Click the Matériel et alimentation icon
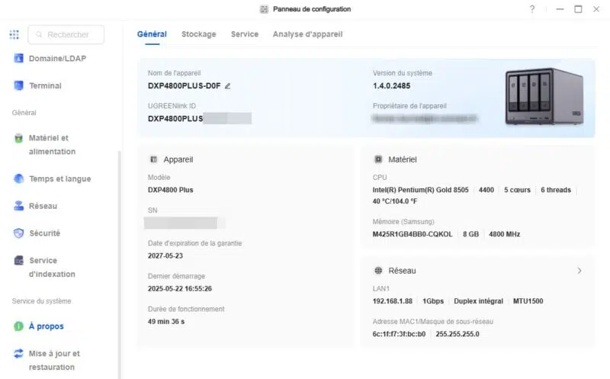This screenshot has width=610, height=379. [x=18, y=138]
